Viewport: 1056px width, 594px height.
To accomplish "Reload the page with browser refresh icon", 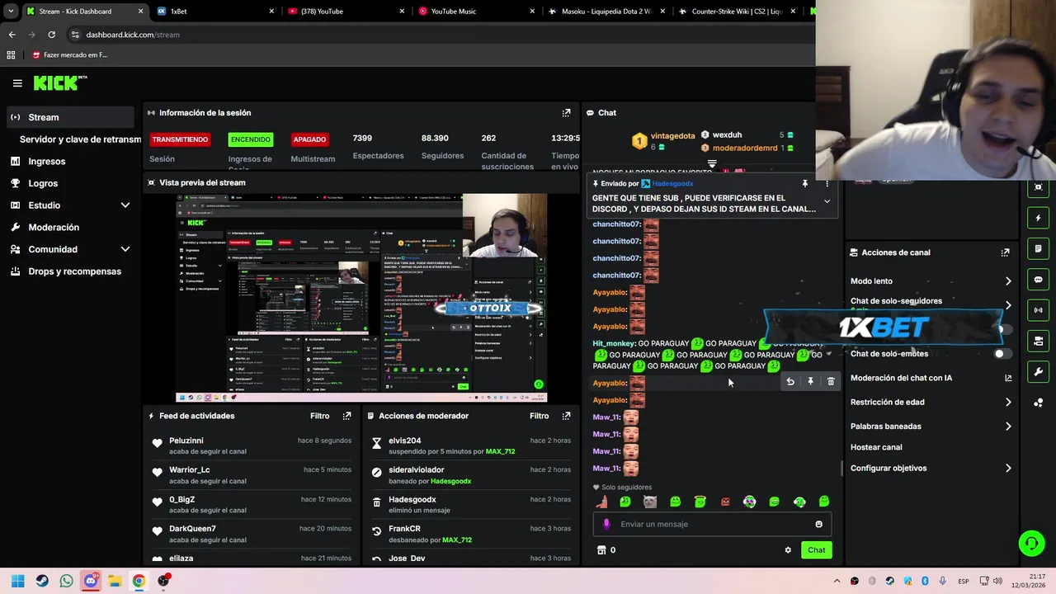I will coord(51,35).
